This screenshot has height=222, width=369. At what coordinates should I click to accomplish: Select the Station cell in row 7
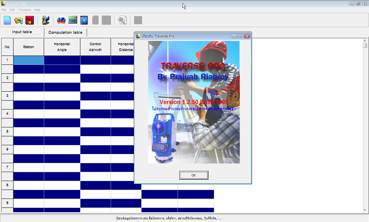click(29, 168)
